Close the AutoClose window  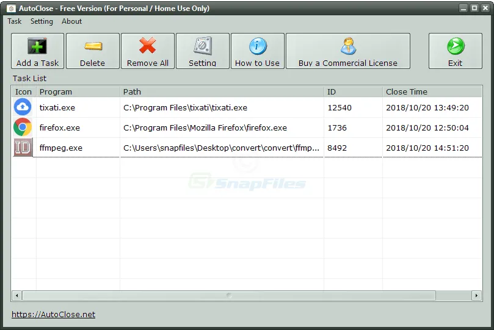point(485,8)
